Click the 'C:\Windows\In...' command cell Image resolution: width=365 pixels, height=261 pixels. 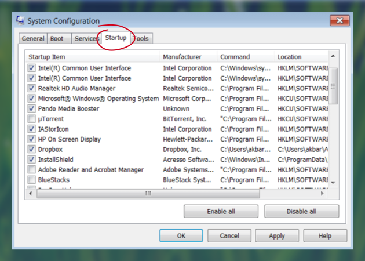click(245, 159)
